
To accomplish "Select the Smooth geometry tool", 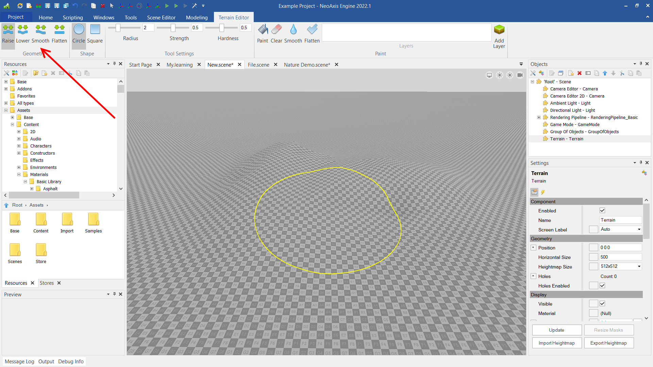I will click(40, 34).
